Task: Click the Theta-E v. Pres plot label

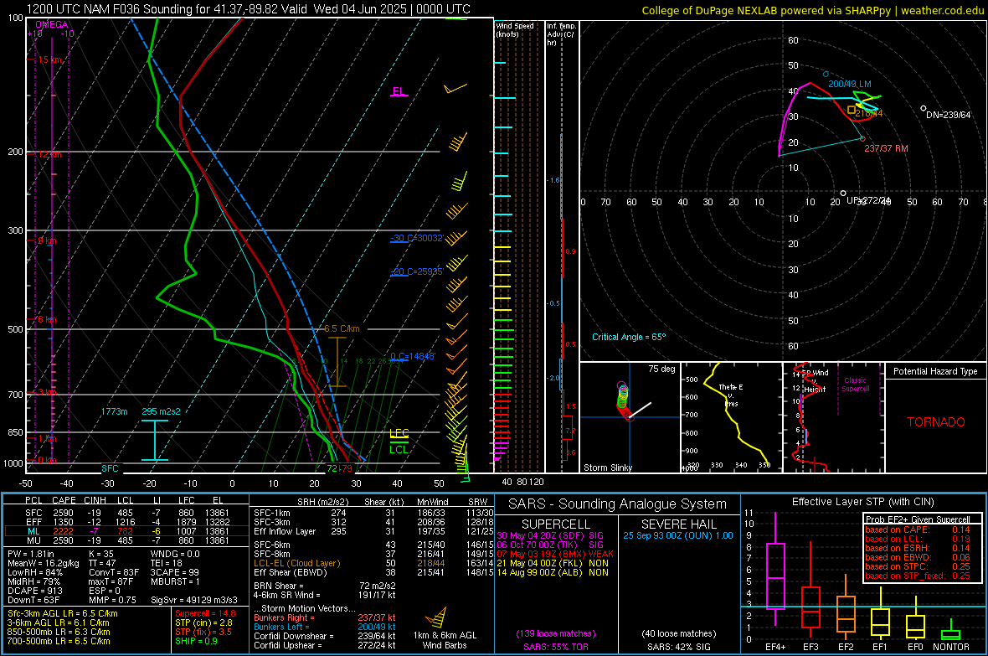Action: point(730,395)
